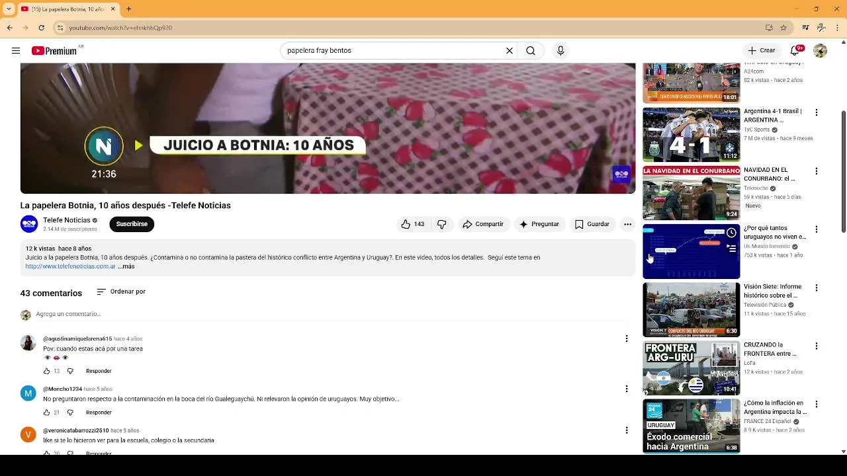Screen dimensions: 847x476
Task: Open Chrome profile avatar in toolbar
Action: click(x=821, y=28)
